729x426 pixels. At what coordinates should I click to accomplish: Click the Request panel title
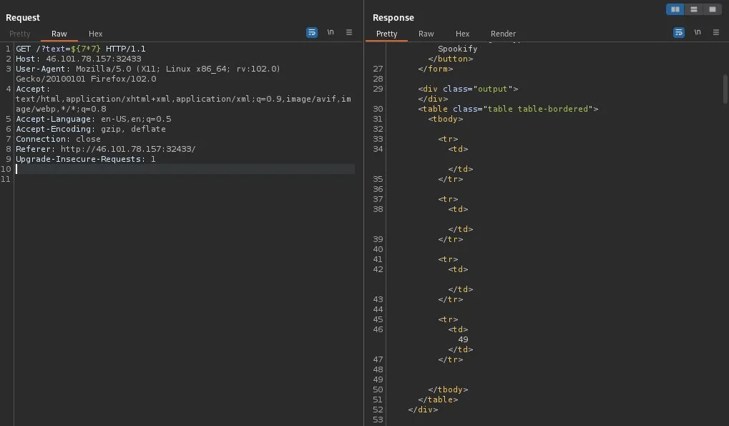(23, 18)
